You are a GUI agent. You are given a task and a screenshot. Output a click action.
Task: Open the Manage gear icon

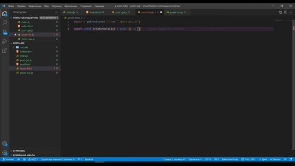click(x=5, y=153)
